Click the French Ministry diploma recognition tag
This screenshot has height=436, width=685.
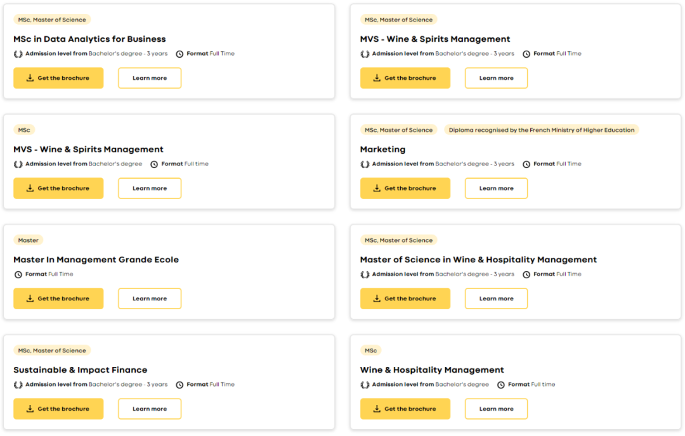point(541,130)
